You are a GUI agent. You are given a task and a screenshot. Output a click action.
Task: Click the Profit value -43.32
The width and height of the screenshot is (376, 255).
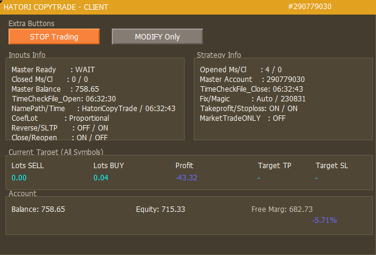coord(186,177)
